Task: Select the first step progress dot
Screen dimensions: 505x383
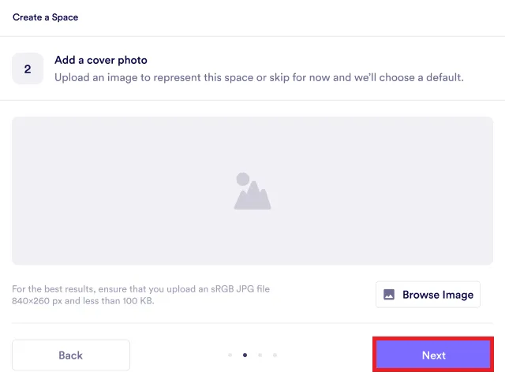Action: [x=230, y=355]
